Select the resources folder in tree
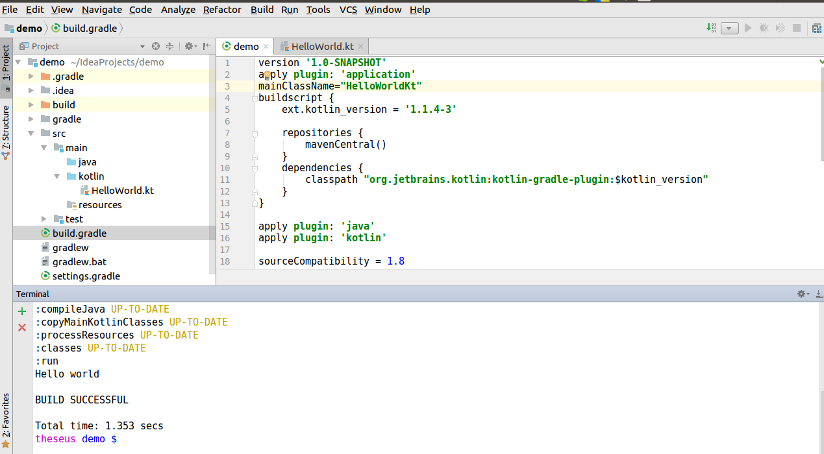Image resolution: width=824 pixels, height=454 pixels. tap(94, 205)
